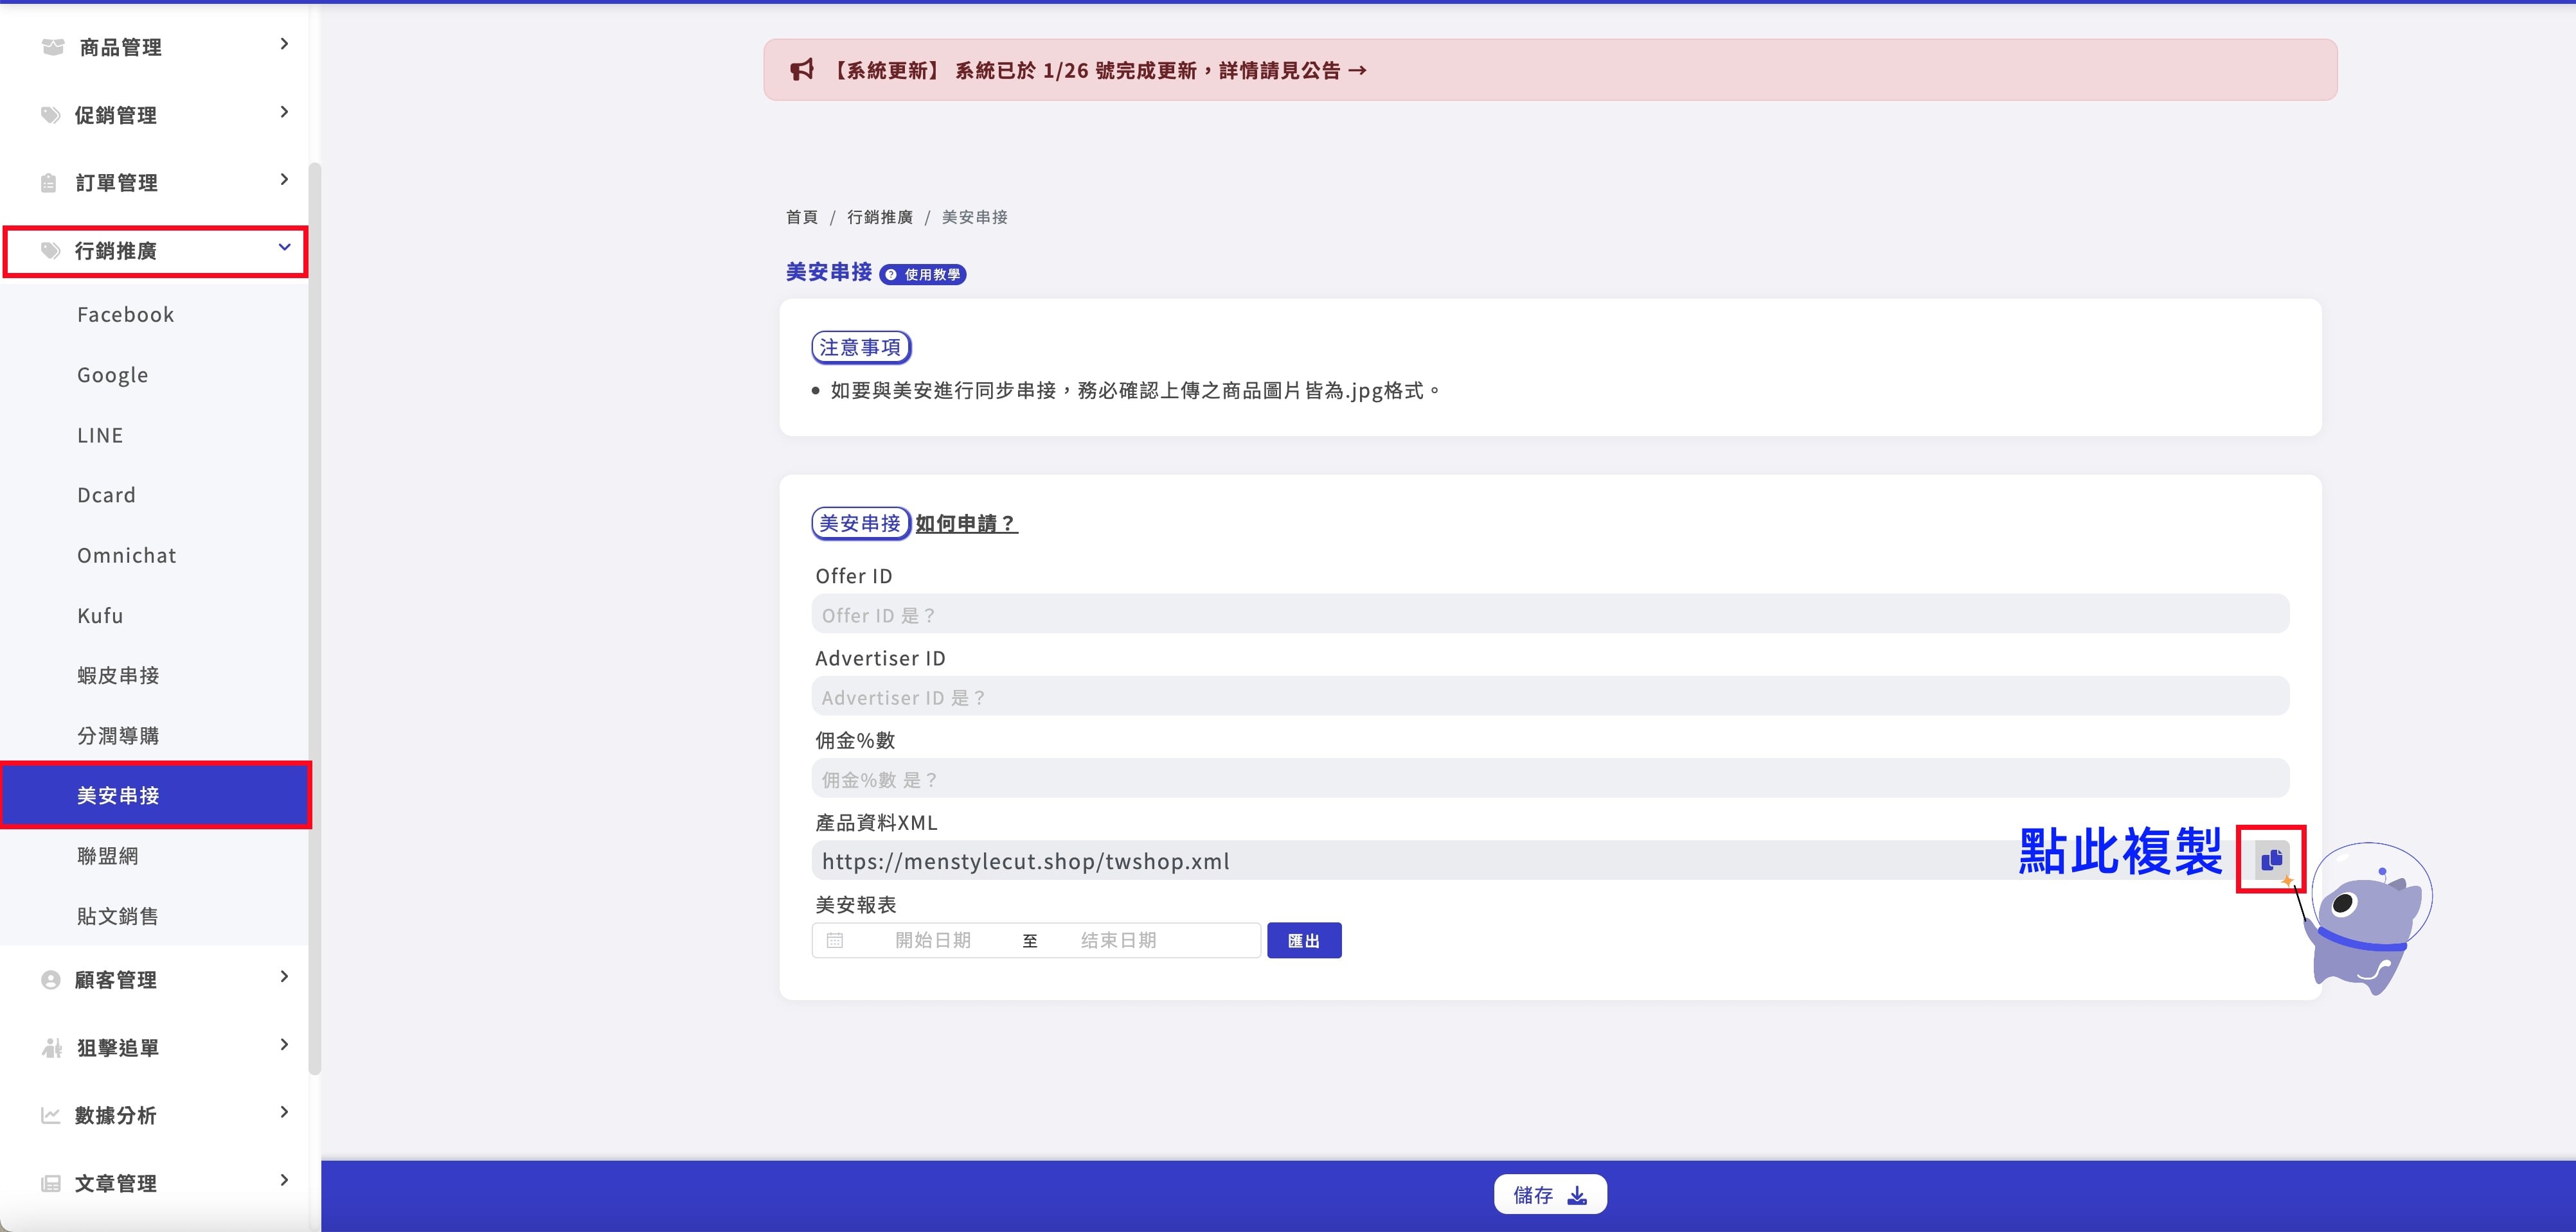Click the astronaut mascot helper
This screenshot has width=2576, height=1232.
pos(2370,919)
